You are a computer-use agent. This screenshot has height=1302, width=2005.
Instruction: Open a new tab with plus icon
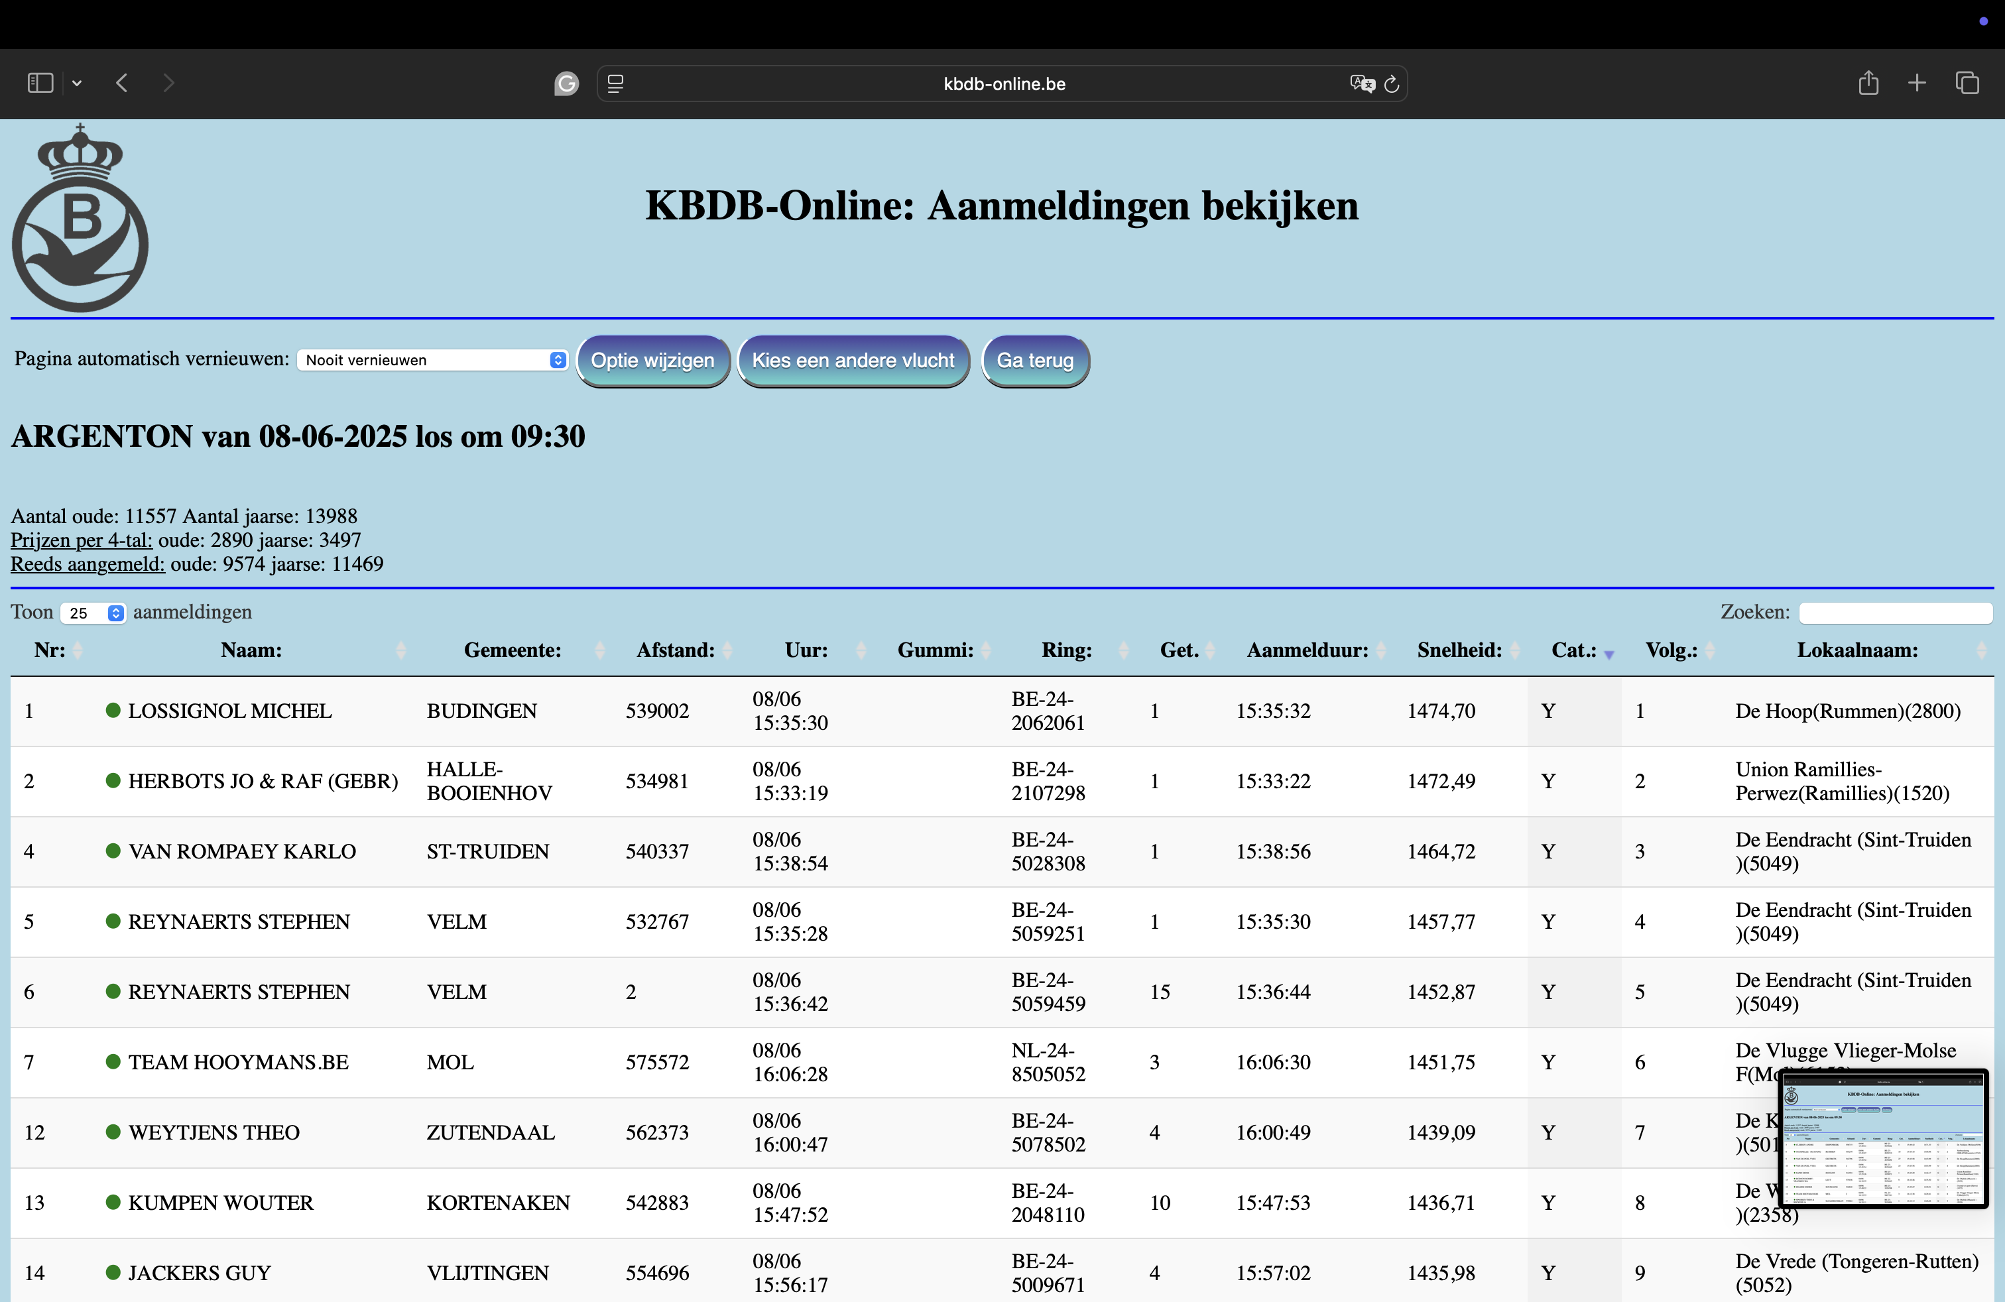(x=1917, y=82)
